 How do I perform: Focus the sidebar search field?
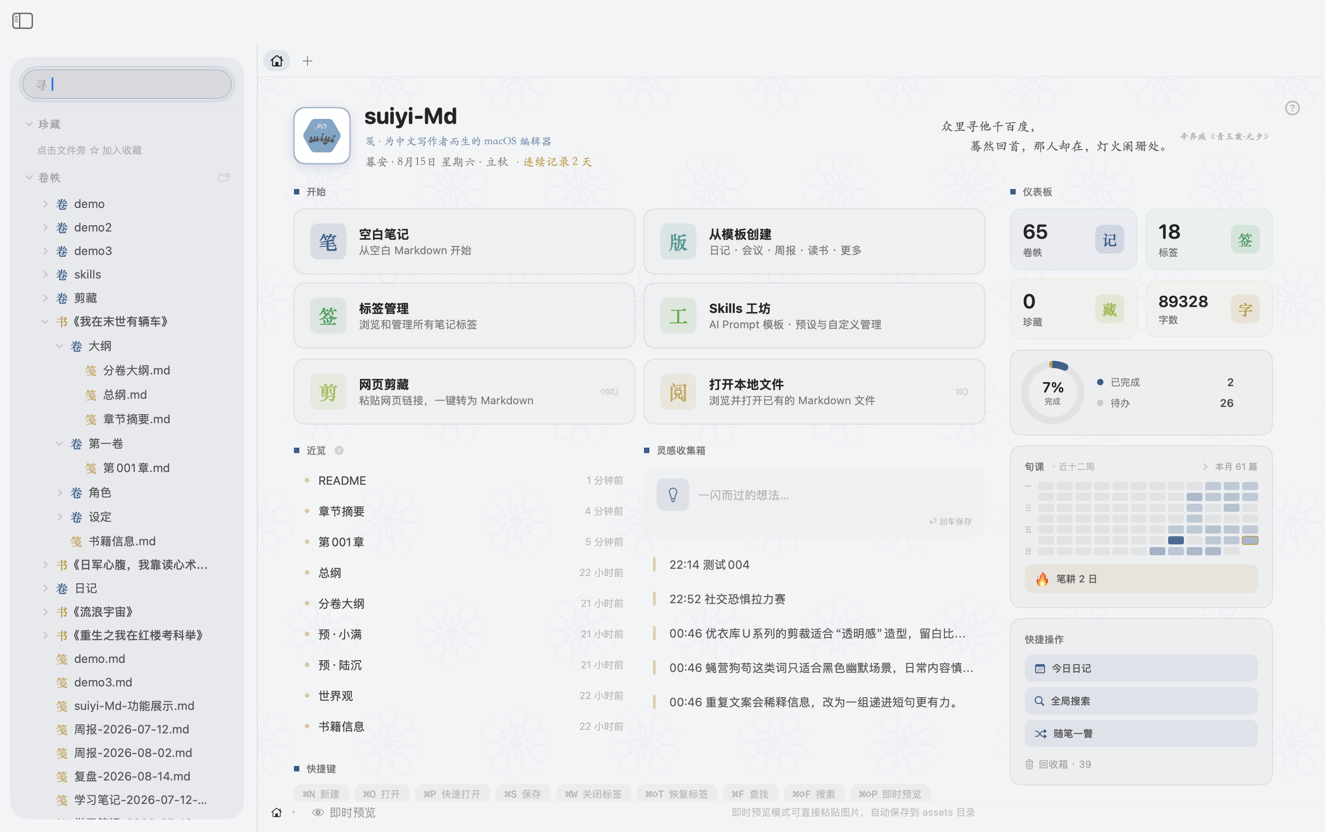[x=127, y=84]
